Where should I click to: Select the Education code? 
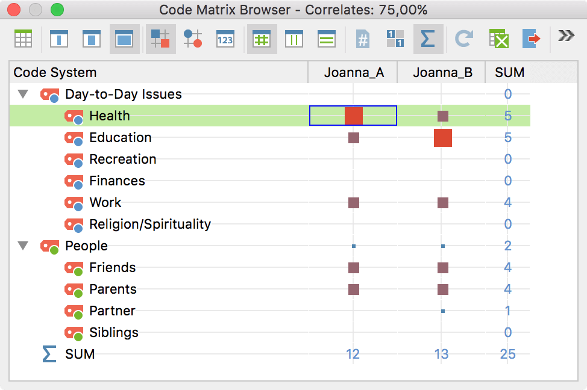[x=120, y=138]
